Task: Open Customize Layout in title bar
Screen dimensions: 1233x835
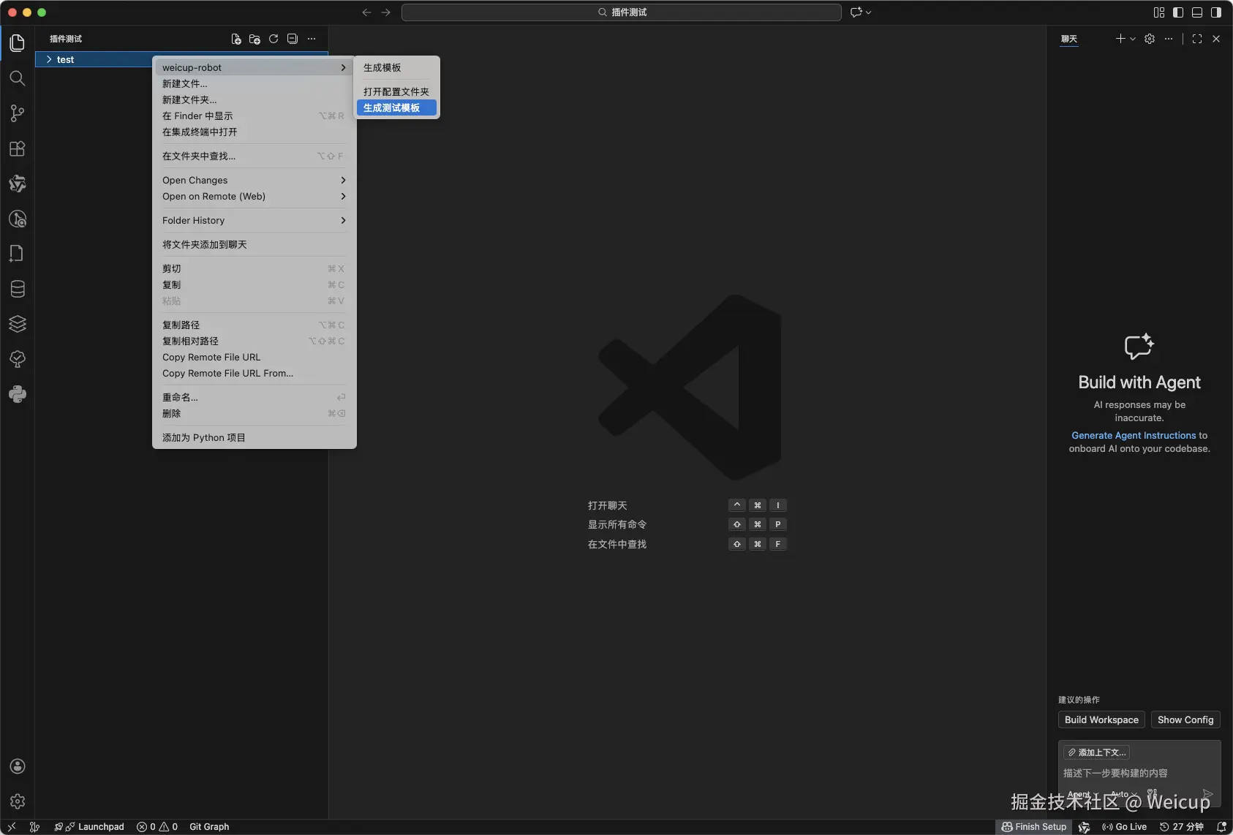Action: 1159,12
